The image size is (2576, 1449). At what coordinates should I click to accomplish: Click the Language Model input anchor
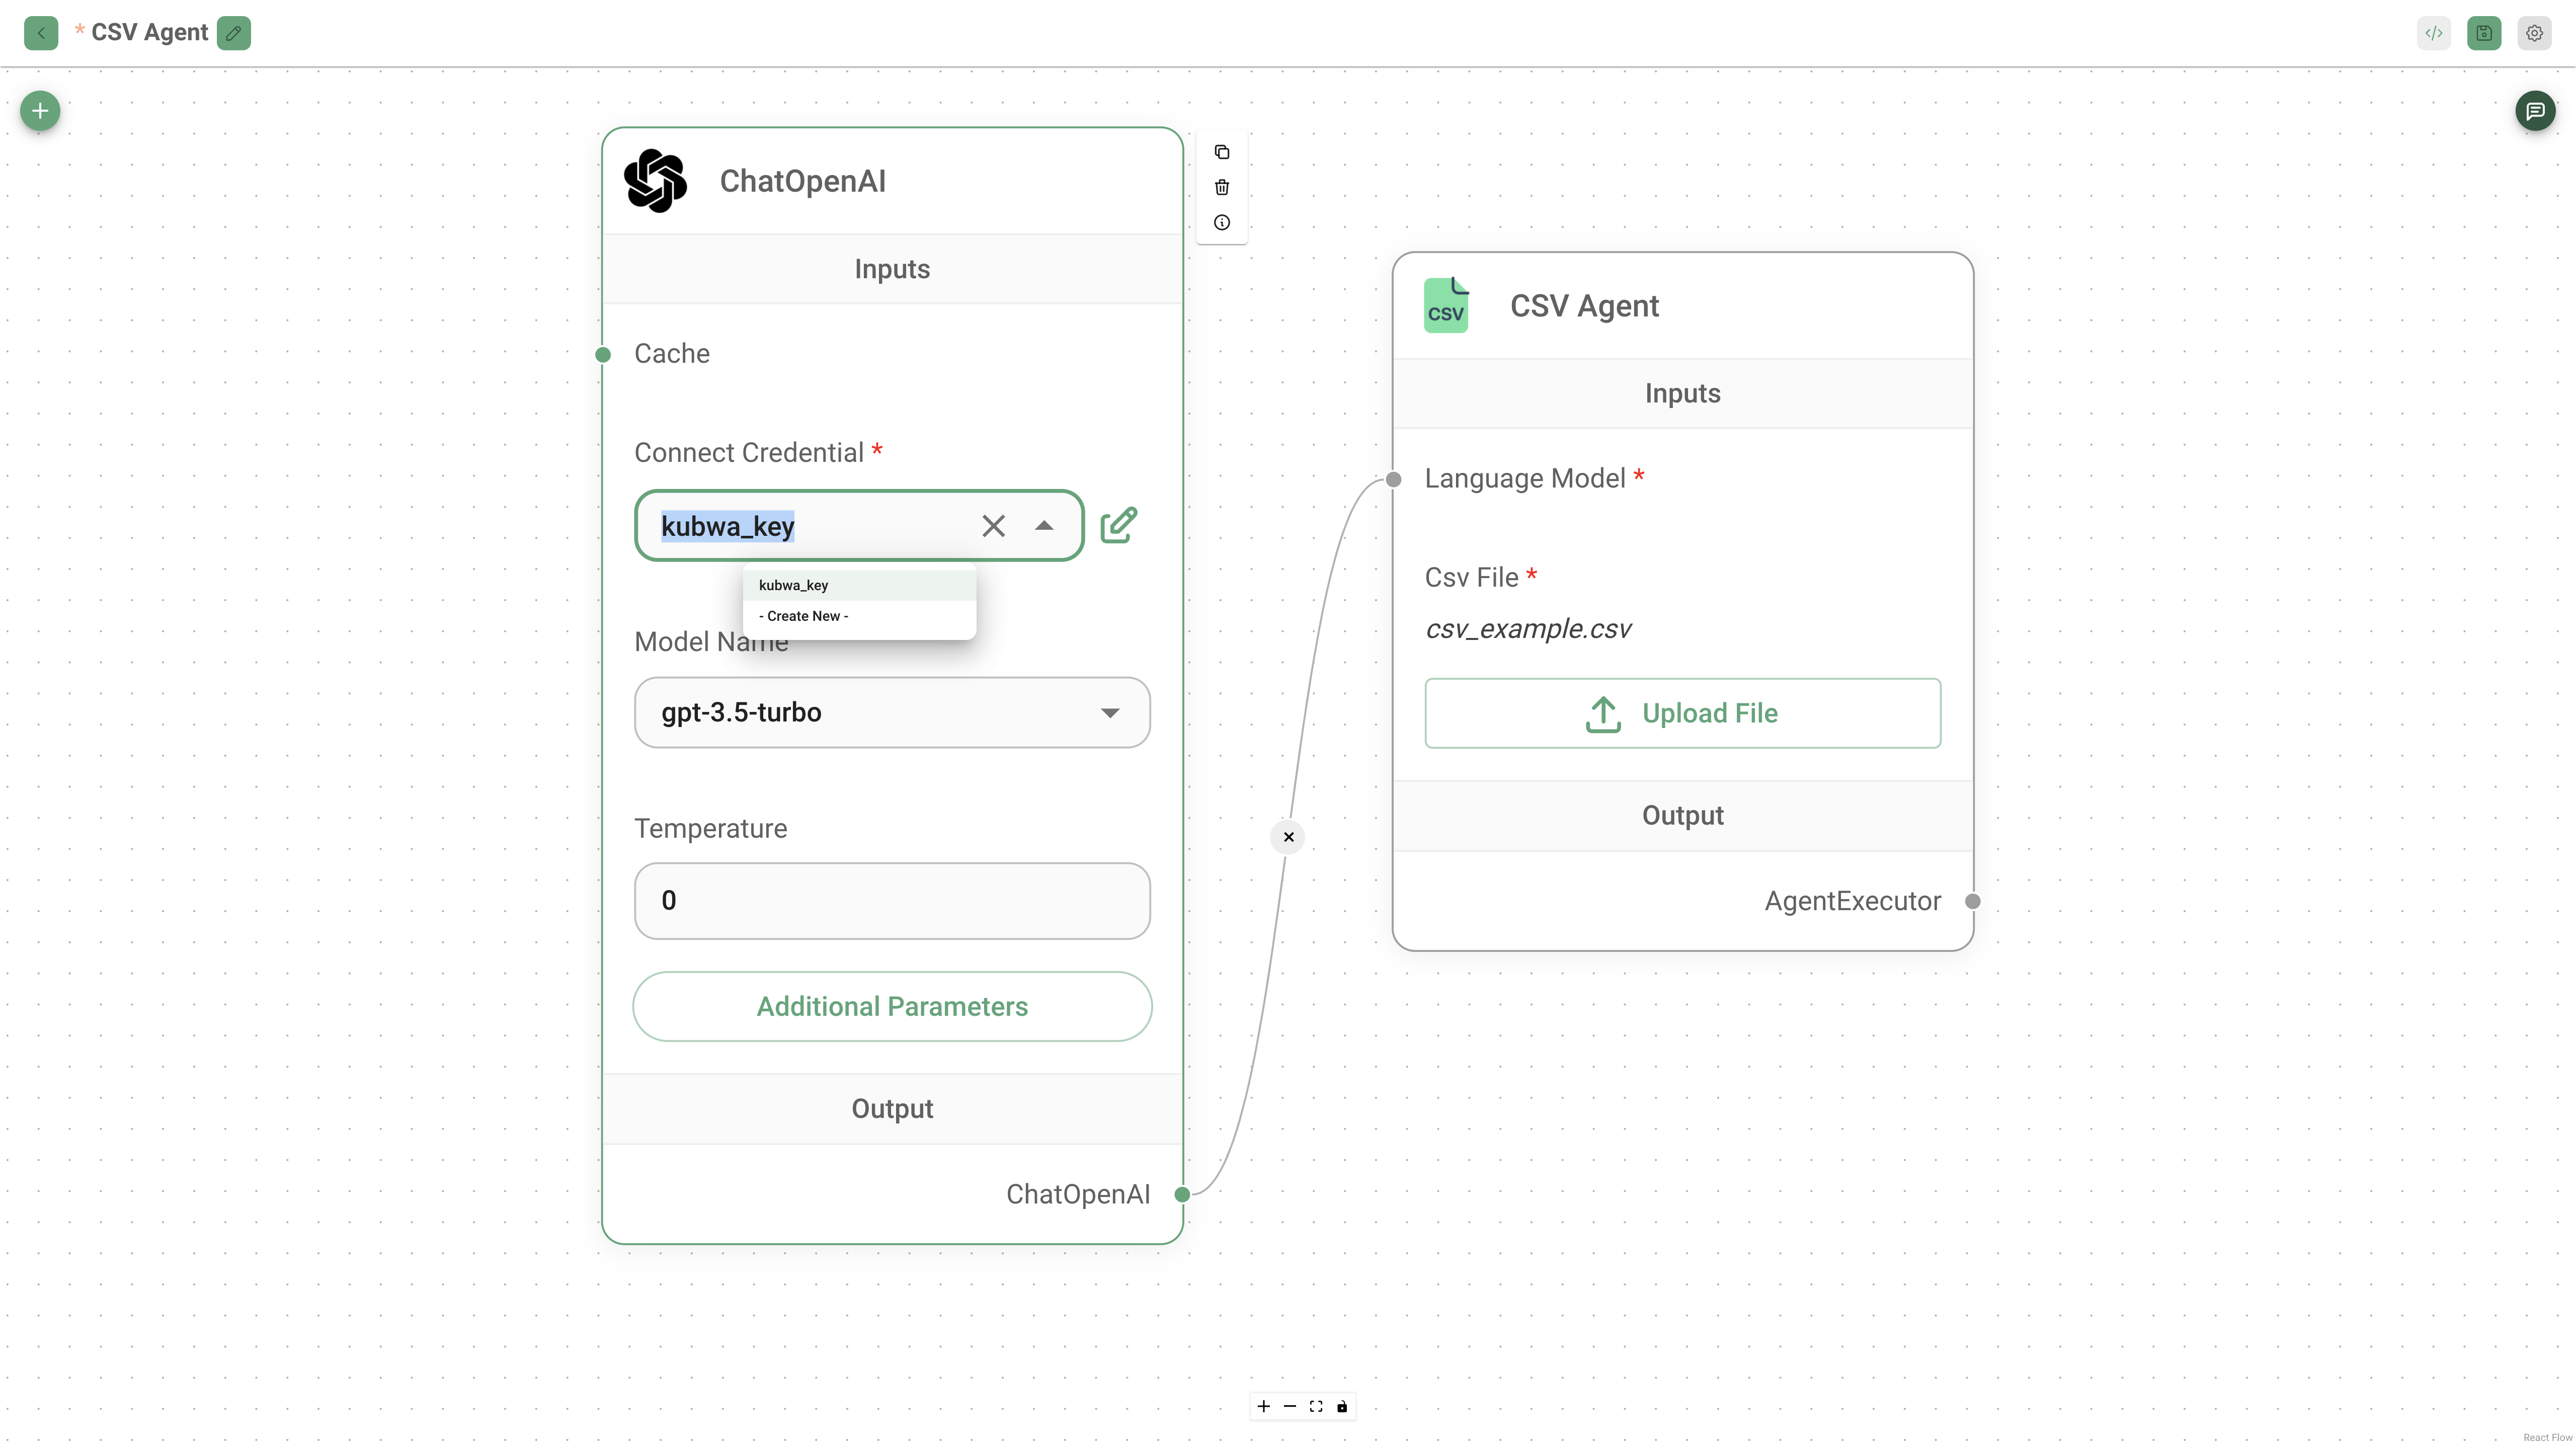1393,479
